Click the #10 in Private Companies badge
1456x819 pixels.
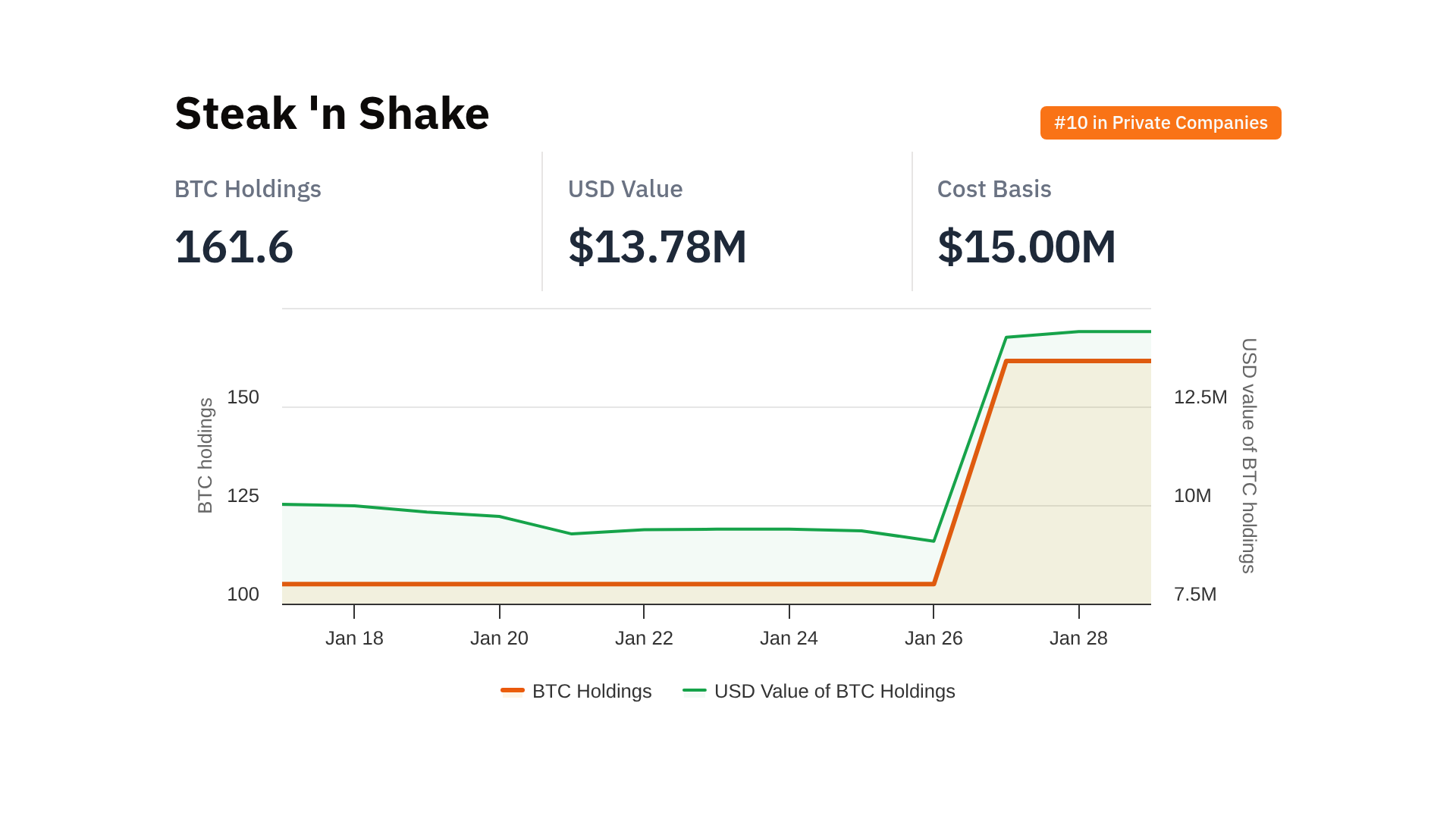[1160, 123]
